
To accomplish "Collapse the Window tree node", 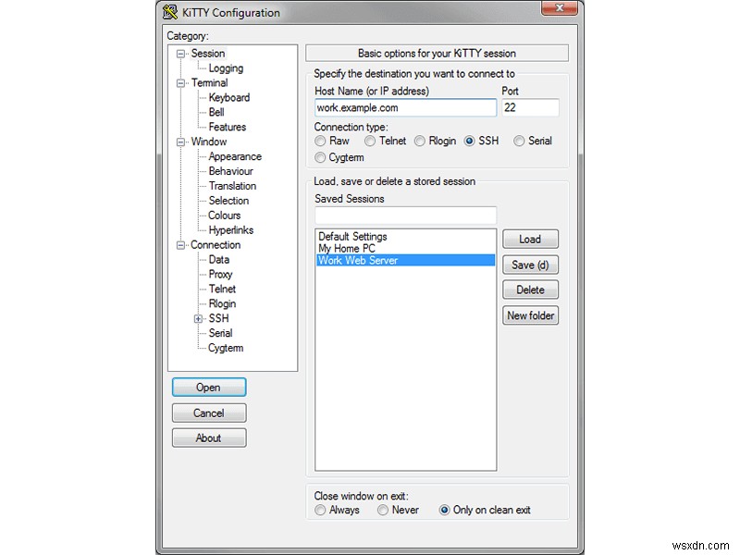I will coord(180,142).
